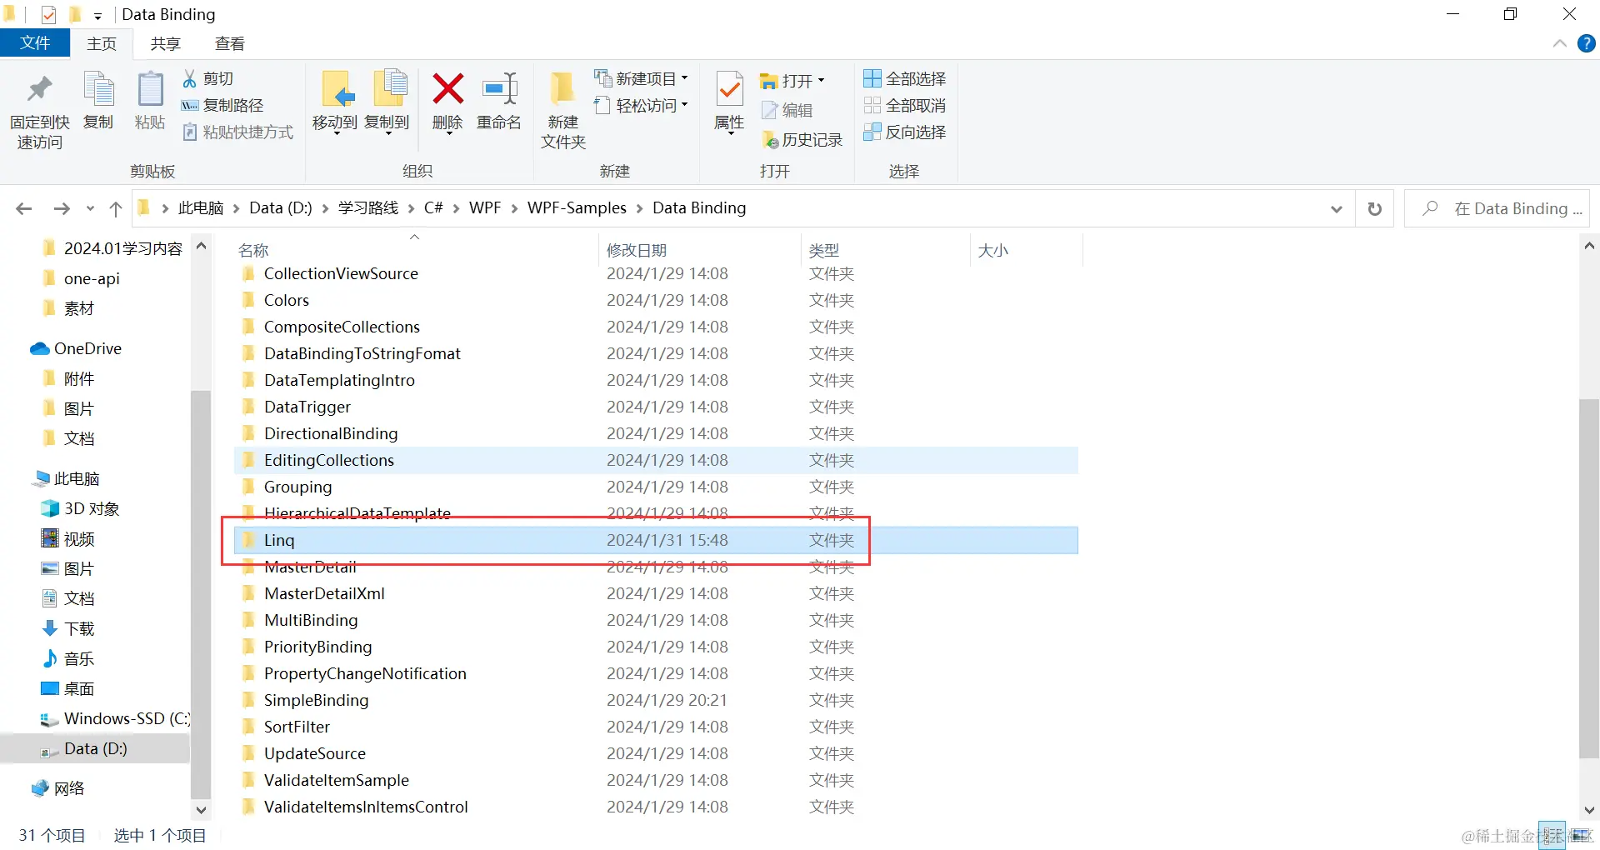
Task: Navigate up one folder level
Action: pyautogui.click(x=116, y=208)
